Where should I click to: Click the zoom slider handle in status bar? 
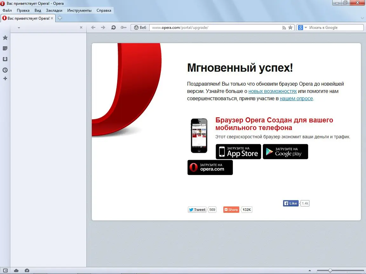[x=330, y=271]
